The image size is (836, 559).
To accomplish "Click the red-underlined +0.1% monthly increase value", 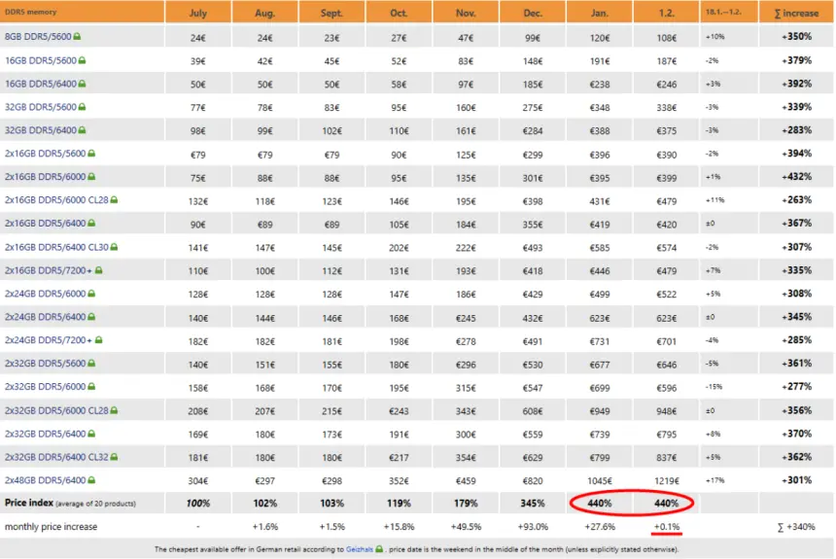I will click(666, 526).
